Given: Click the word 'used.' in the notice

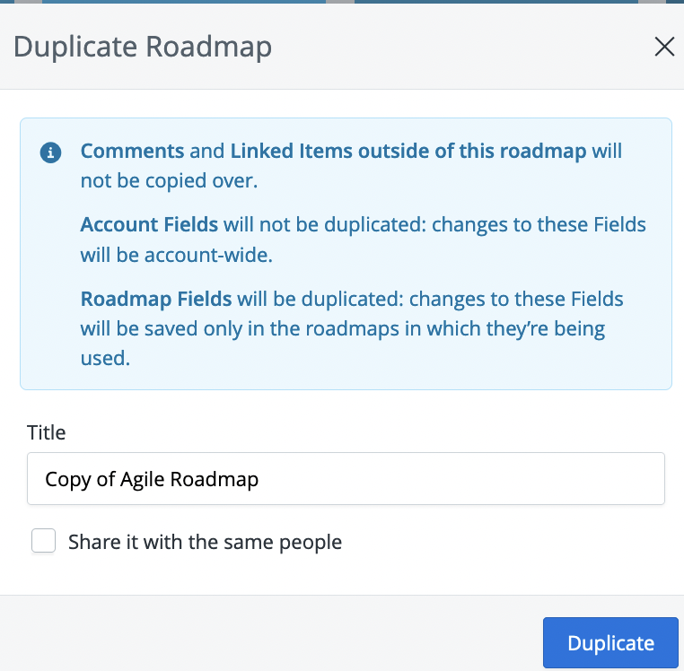Looking at the screenshot, I should tap(106, 359).
